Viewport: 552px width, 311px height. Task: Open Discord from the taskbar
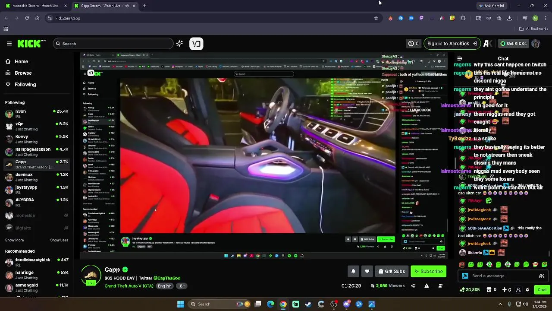tap(346, 304)
